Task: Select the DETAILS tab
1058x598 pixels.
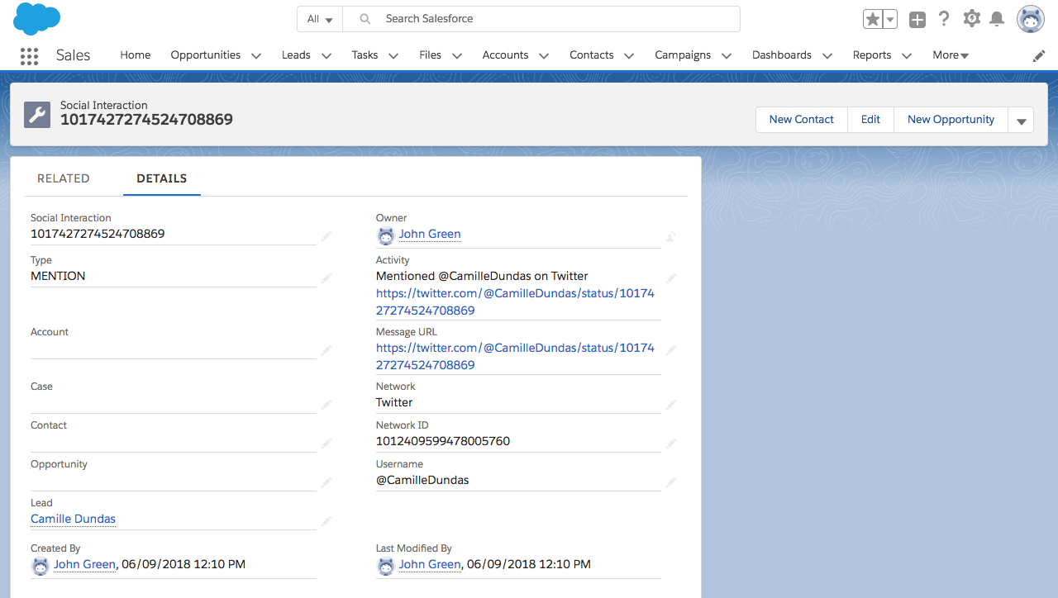Action: (x=162, y=178)
